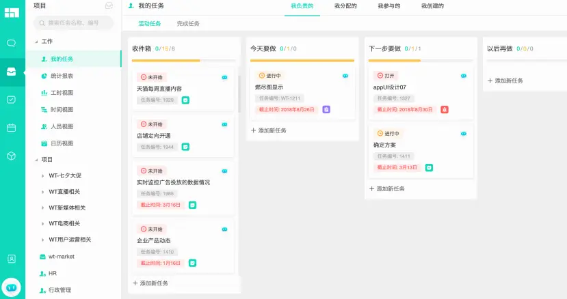This screenshot has height=299, width=567.
Task: Open the inbox tray icon in left rail
Action: coord(11,72)
